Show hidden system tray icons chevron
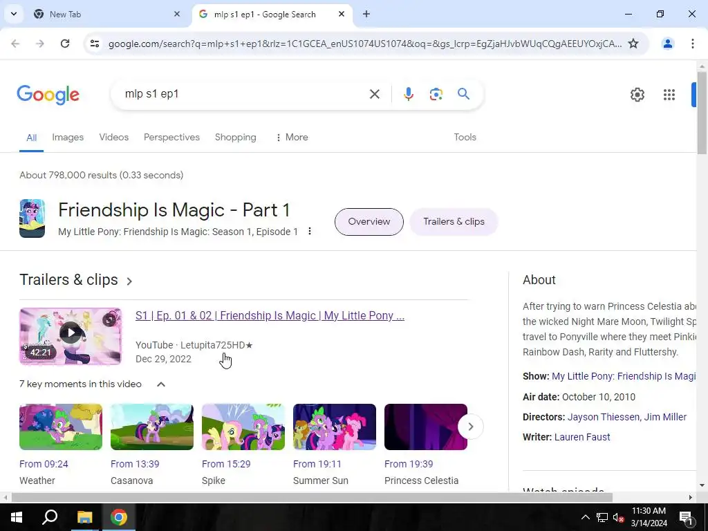The width and height of the screenshot is (708, 531). click(585, 517)
